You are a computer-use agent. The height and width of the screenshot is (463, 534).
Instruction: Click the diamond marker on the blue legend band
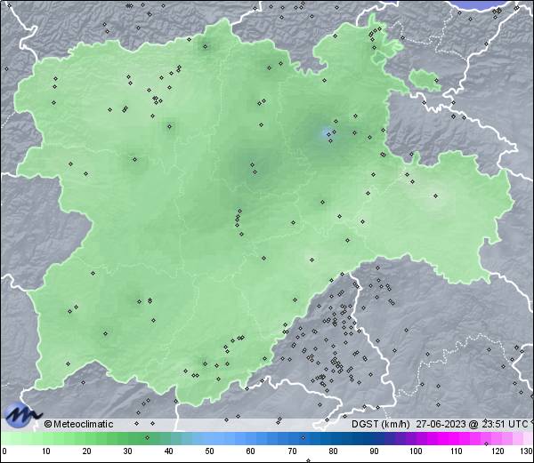[303, 437]
